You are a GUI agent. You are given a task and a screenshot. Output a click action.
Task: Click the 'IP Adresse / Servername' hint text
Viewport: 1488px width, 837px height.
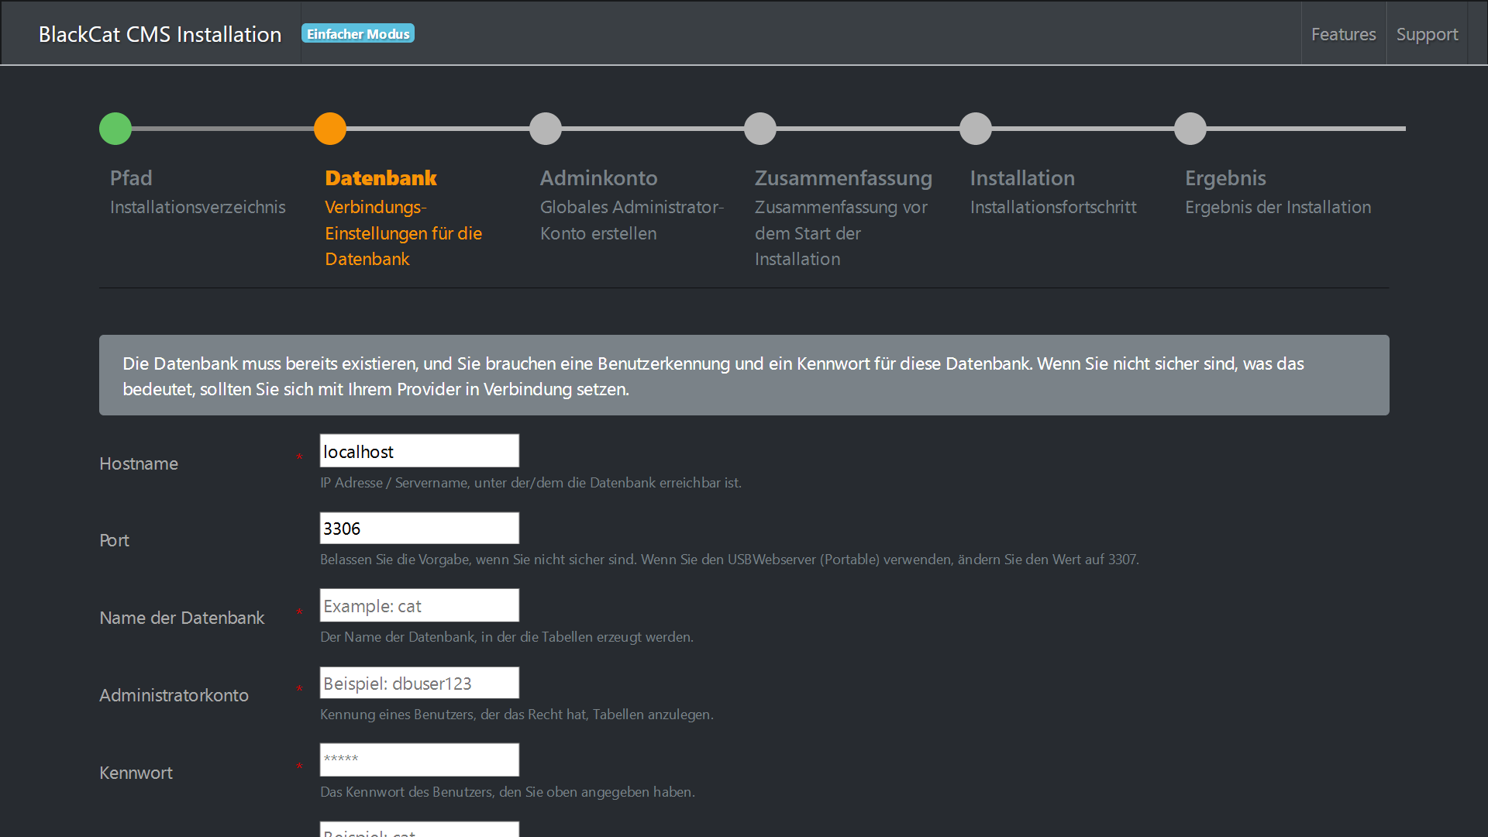click(x=531, y=482)
